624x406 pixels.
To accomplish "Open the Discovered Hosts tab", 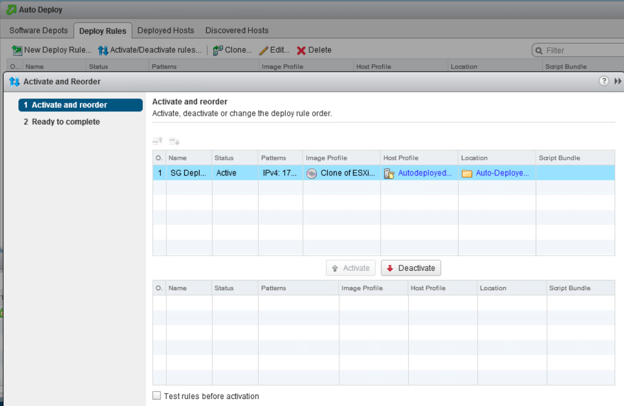I will pos(237,31).
